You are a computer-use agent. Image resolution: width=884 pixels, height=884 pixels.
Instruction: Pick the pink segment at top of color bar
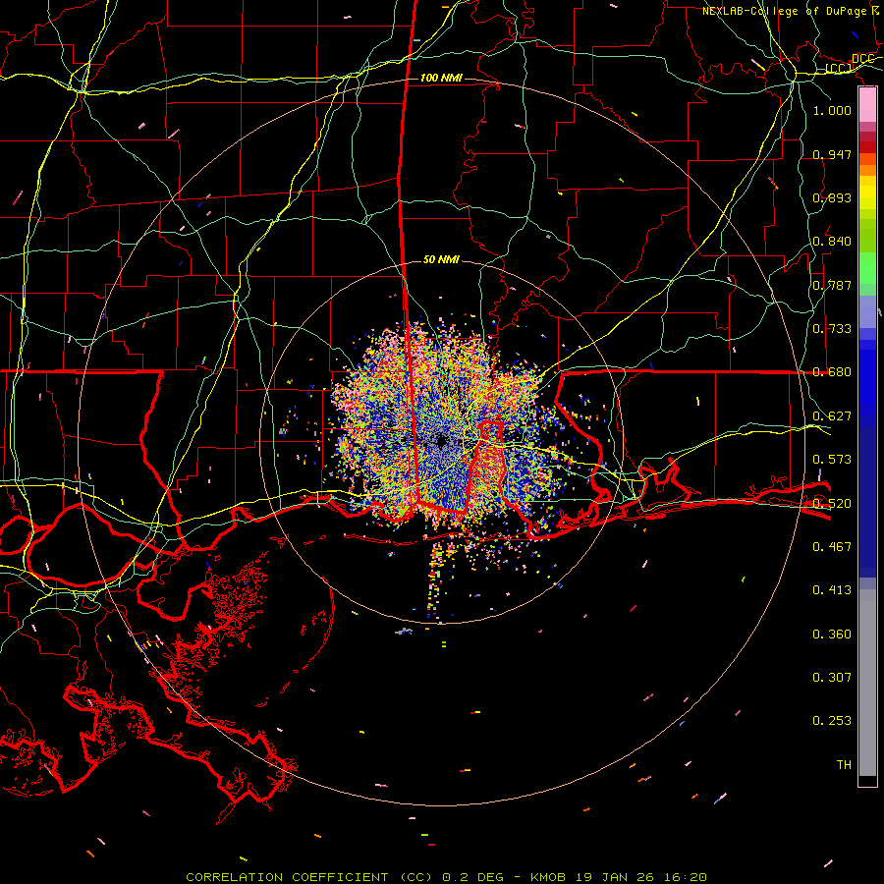click(867, 105)
